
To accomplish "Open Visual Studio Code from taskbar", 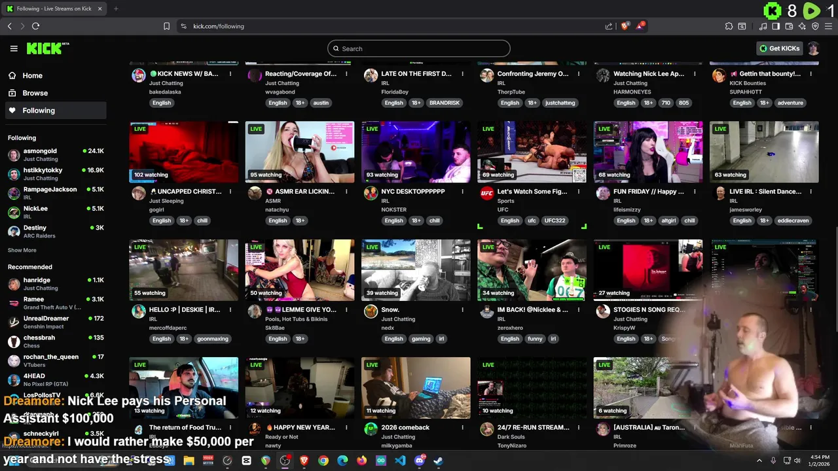I will [x=400, y=461].
